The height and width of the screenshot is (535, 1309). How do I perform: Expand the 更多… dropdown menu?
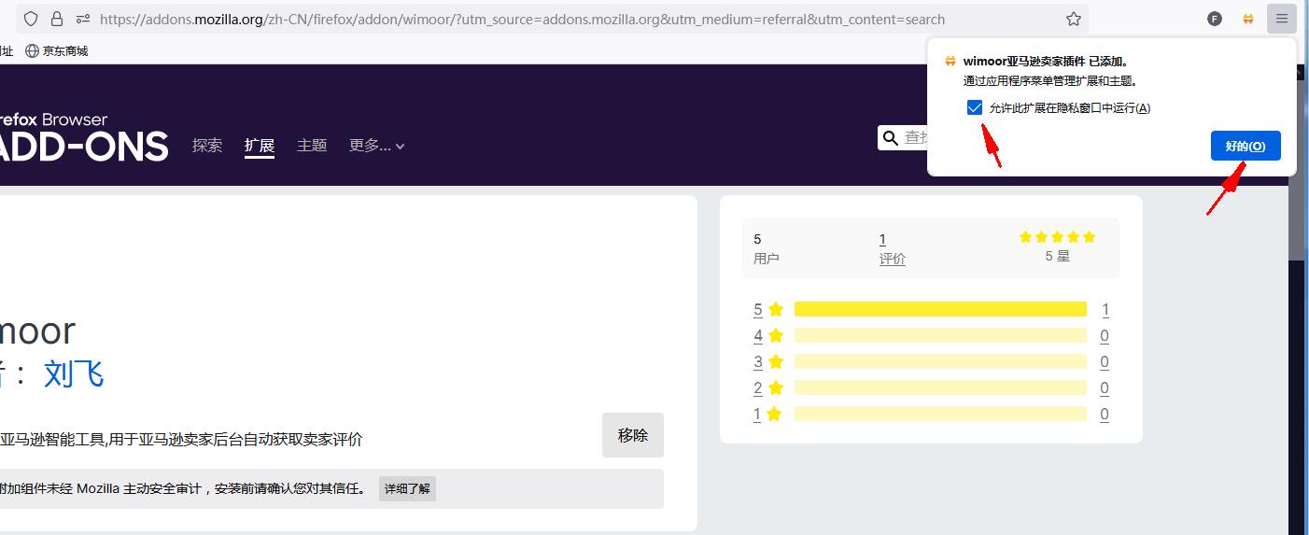tap(377, 146)
